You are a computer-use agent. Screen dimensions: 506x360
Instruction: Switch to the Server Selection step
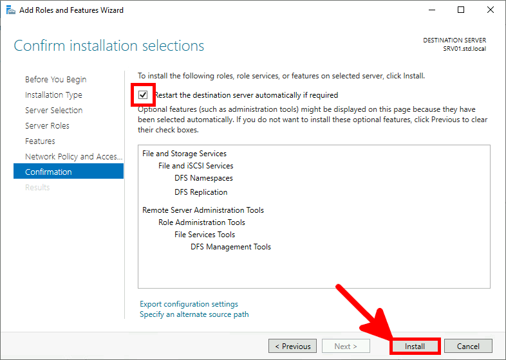(x=53, y=111)
